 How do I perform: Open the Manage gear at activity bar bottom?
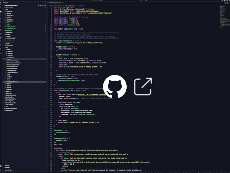pos(0,170)
